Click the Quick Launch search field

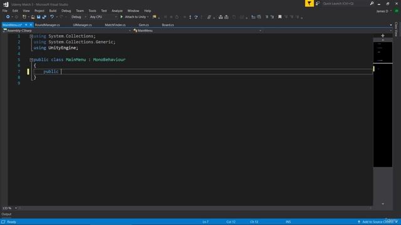tap(345, 4)
